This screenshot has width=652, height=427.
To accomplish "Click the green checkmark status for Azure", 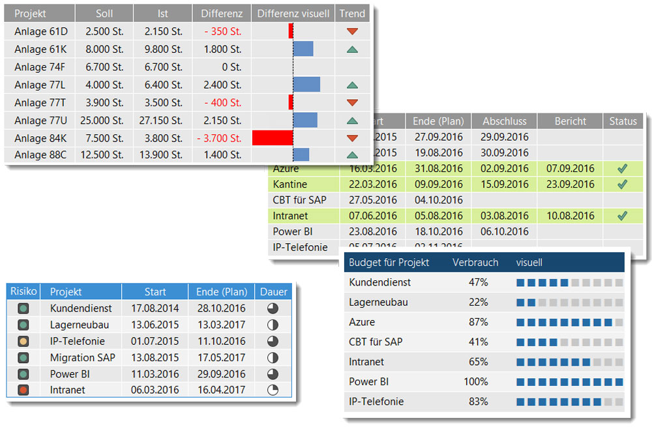I will pyautogui.click(x=622, y=169).
